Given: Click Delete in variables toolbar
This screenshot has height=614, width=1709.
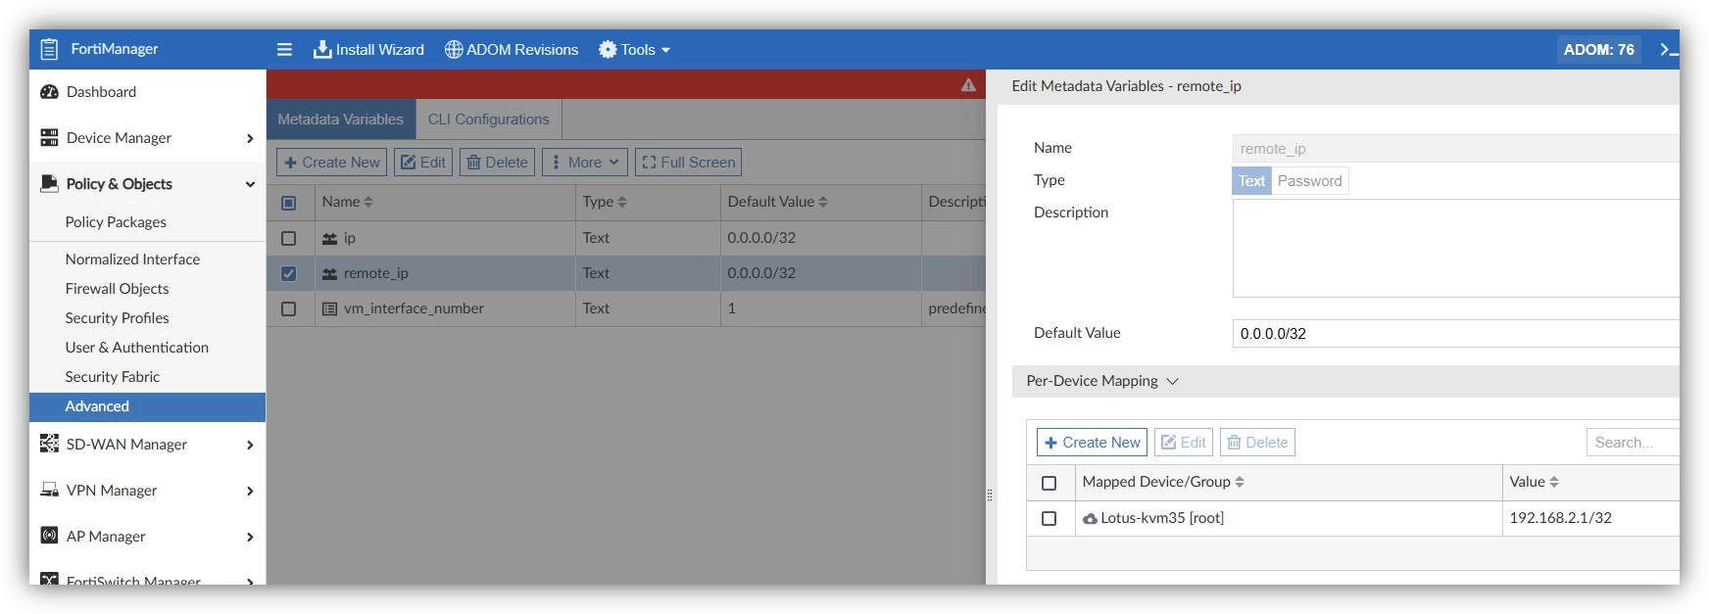Looking at the screenshot, I should click(x=497, y=163).
